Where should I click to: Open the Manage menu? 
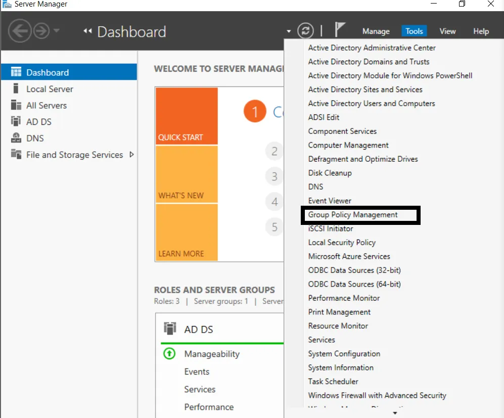(376, 31)
